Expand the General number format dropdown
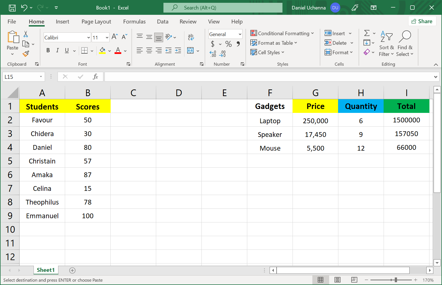Viewport: 442px width, 285px height. 240,34
